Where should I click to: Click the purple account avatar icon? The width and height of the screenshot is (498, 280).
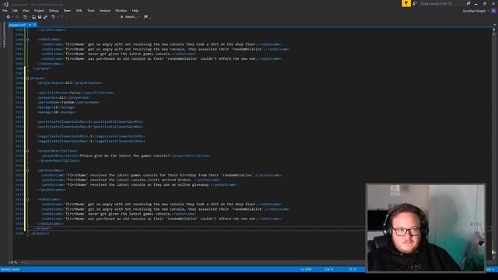(493, 11)
